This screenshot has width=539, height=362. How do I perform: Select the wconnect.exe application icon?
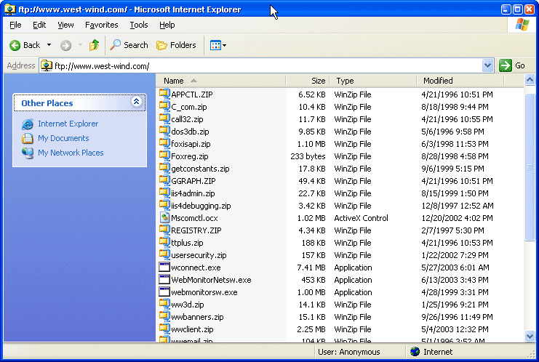click(164, 267)
